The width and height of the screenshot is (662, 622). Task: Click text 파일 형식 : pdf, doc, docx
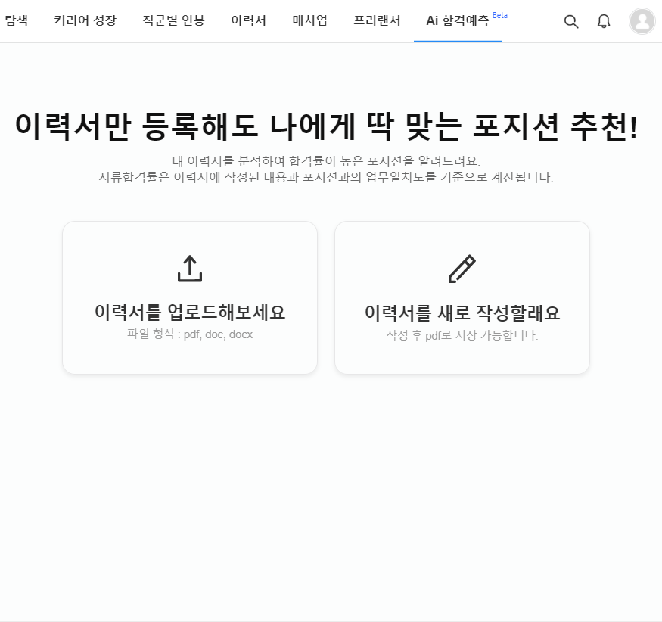click(190, 334)
